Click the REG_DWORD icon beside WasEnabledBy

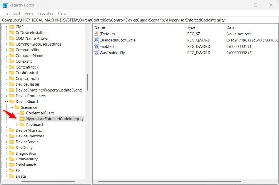click(x=96, y=53)
